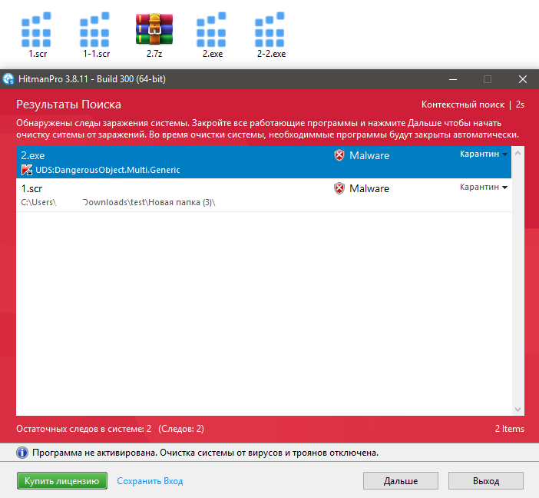The width and height of the screenshot is (539, 498).
Task: Click the Kaspersky icon beside UDS:DangerousObject.Multi.Generic
Action: [x=27, y=170]
